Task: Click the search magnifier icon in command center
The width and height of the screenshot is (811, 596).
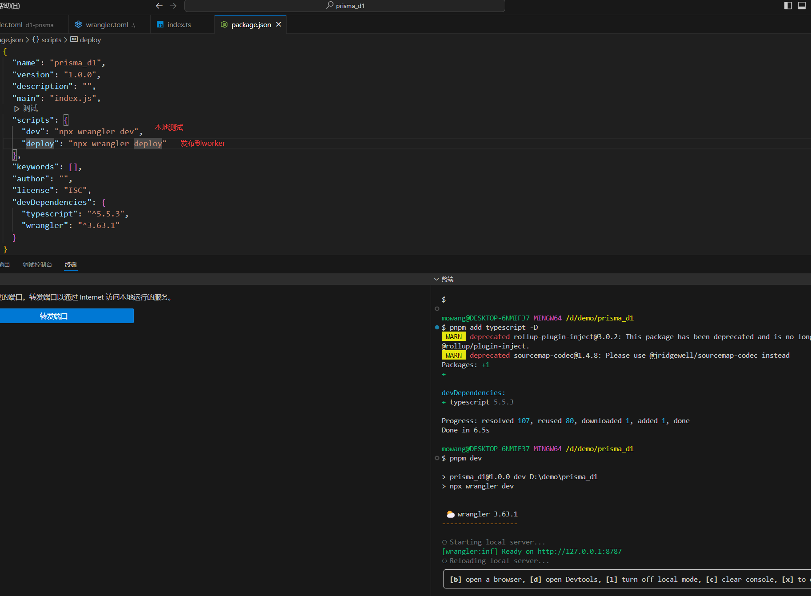Action: pos(330,5)
